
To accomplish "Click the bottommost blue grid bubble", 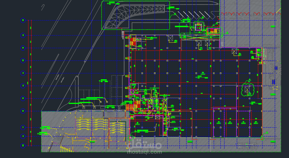I will [23, 146].
